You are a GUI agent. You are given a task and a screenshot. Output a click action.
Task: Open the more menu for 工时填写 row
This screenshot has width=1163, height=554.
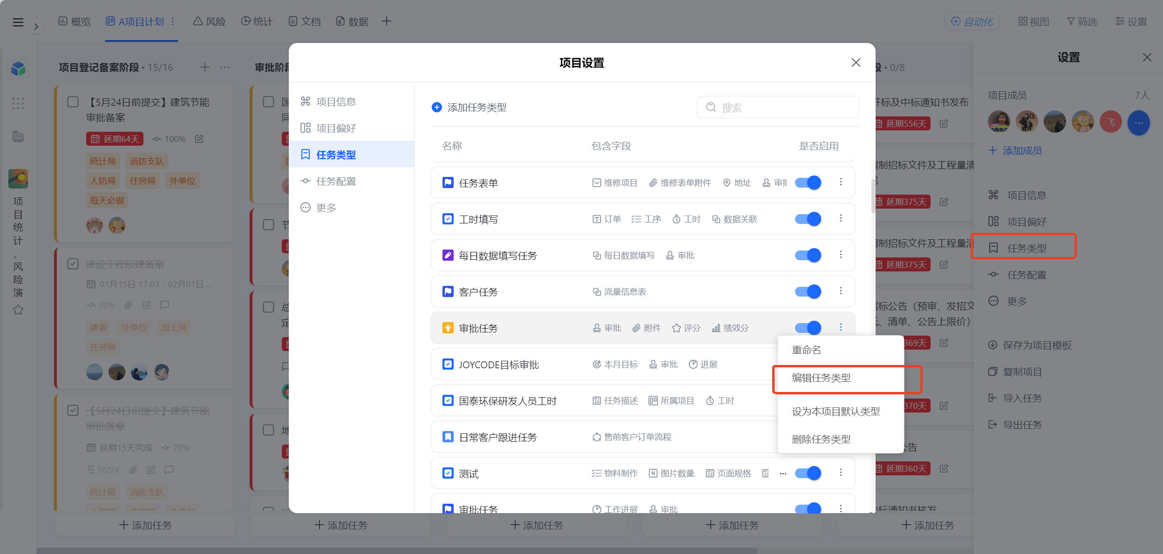click(841, 218)
